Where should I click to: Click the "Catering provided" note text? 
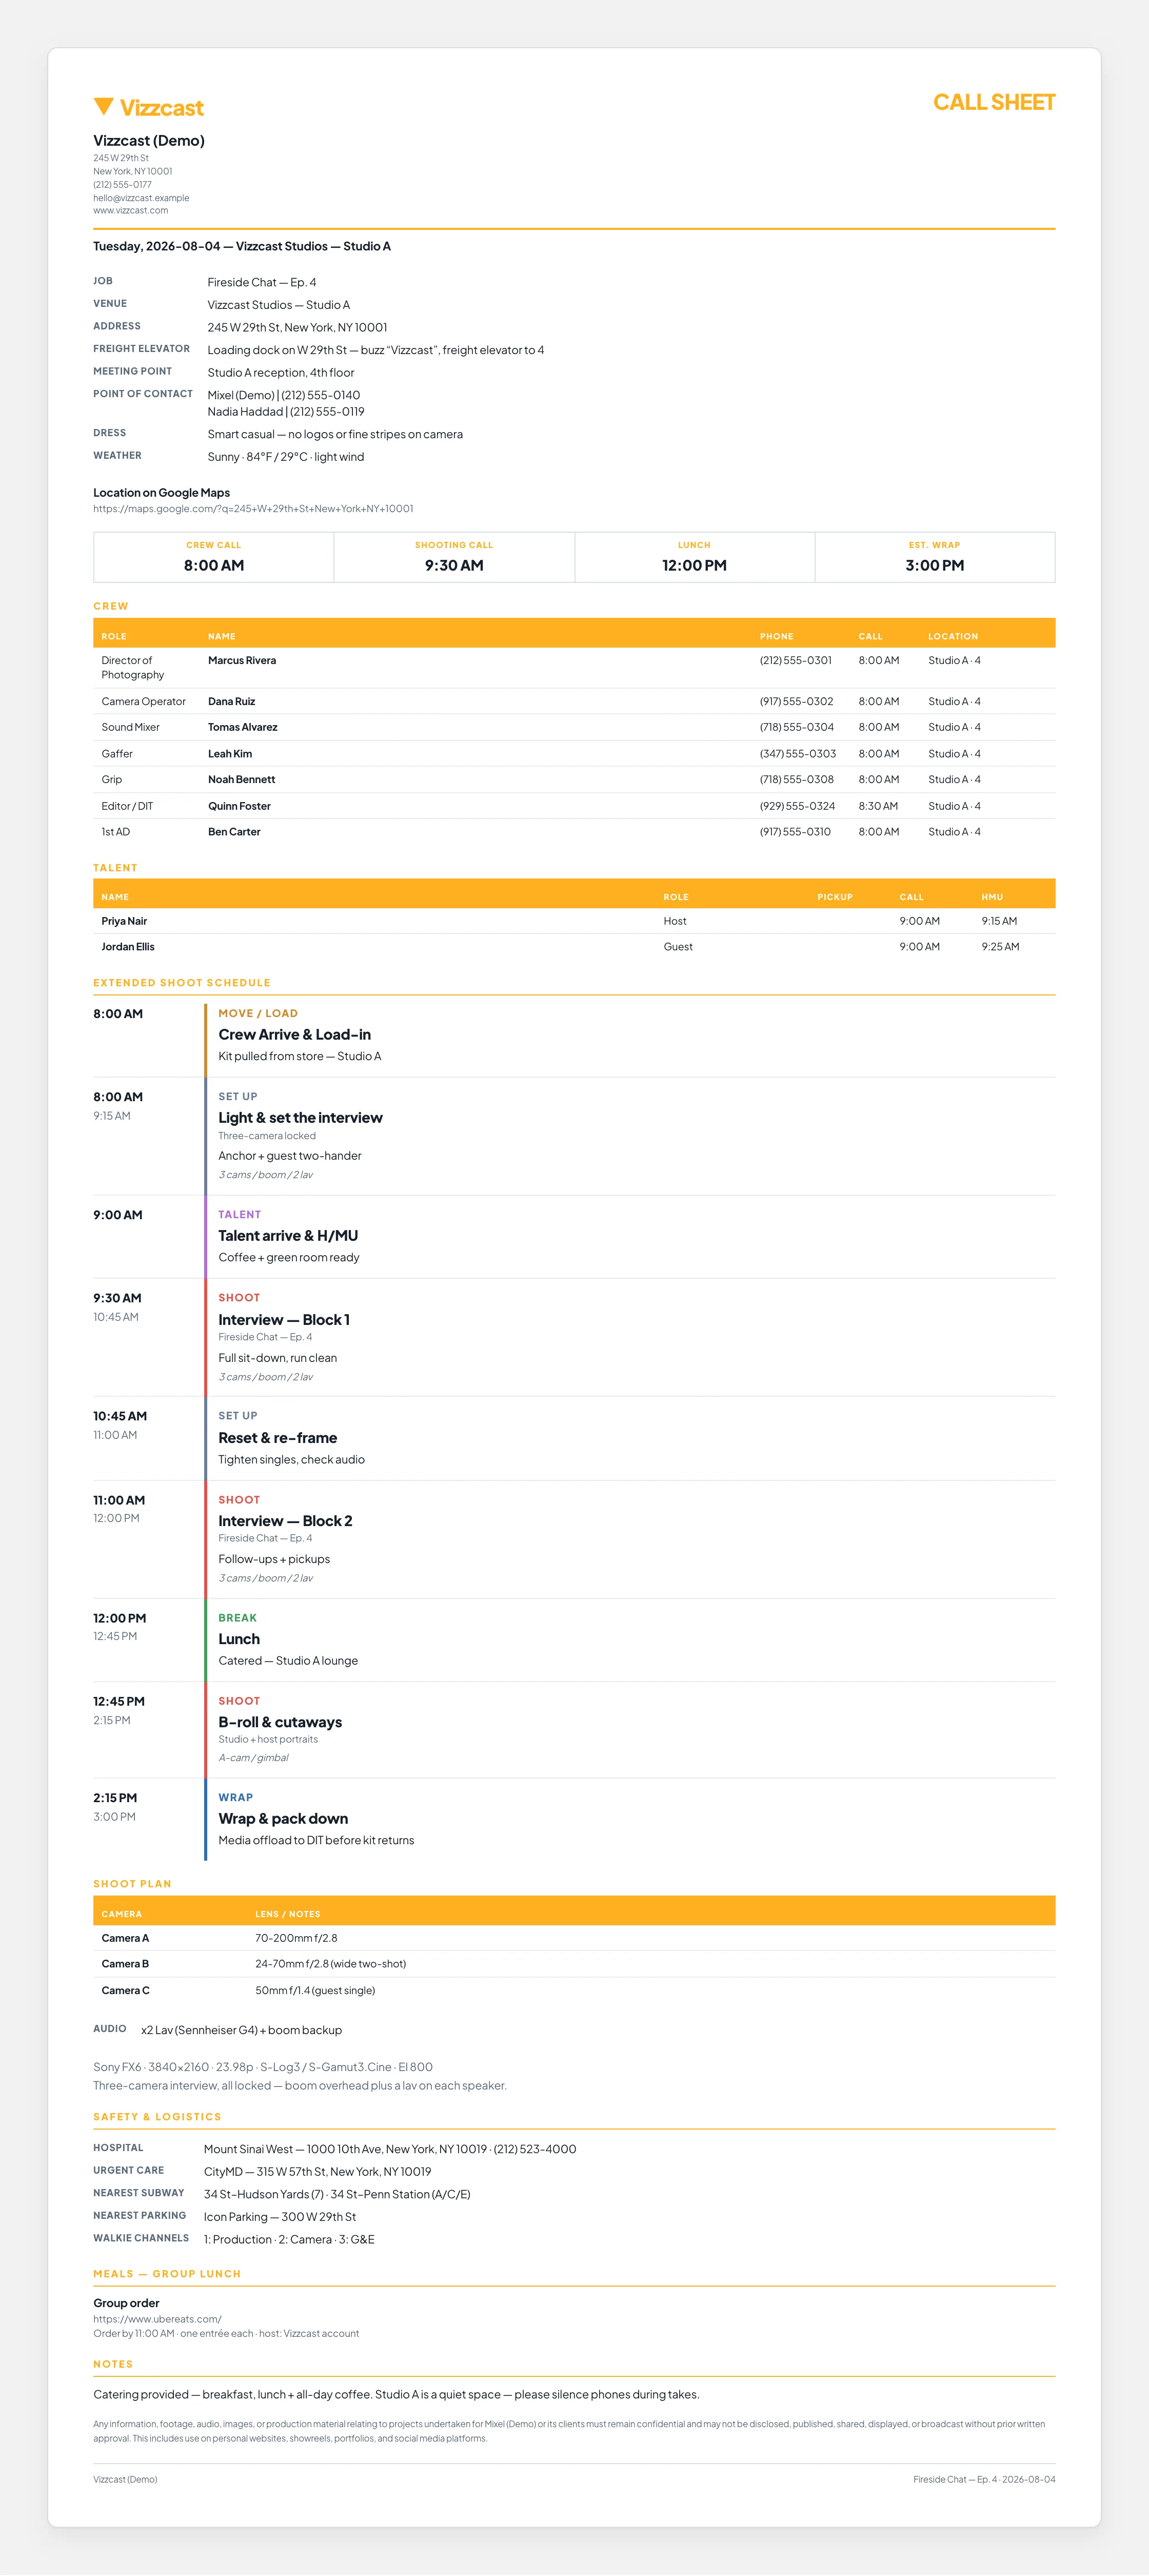click(x=396, y=2394)
